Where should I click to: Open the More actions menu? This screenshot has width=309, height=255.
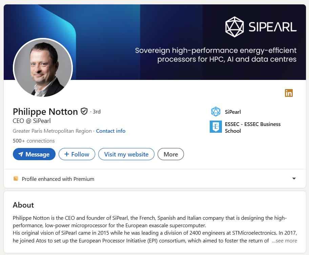tap(171, 154)
